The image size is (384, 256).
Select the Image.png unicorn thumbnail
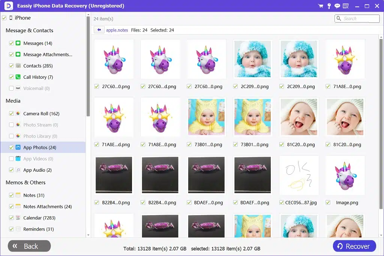(345, 175)
